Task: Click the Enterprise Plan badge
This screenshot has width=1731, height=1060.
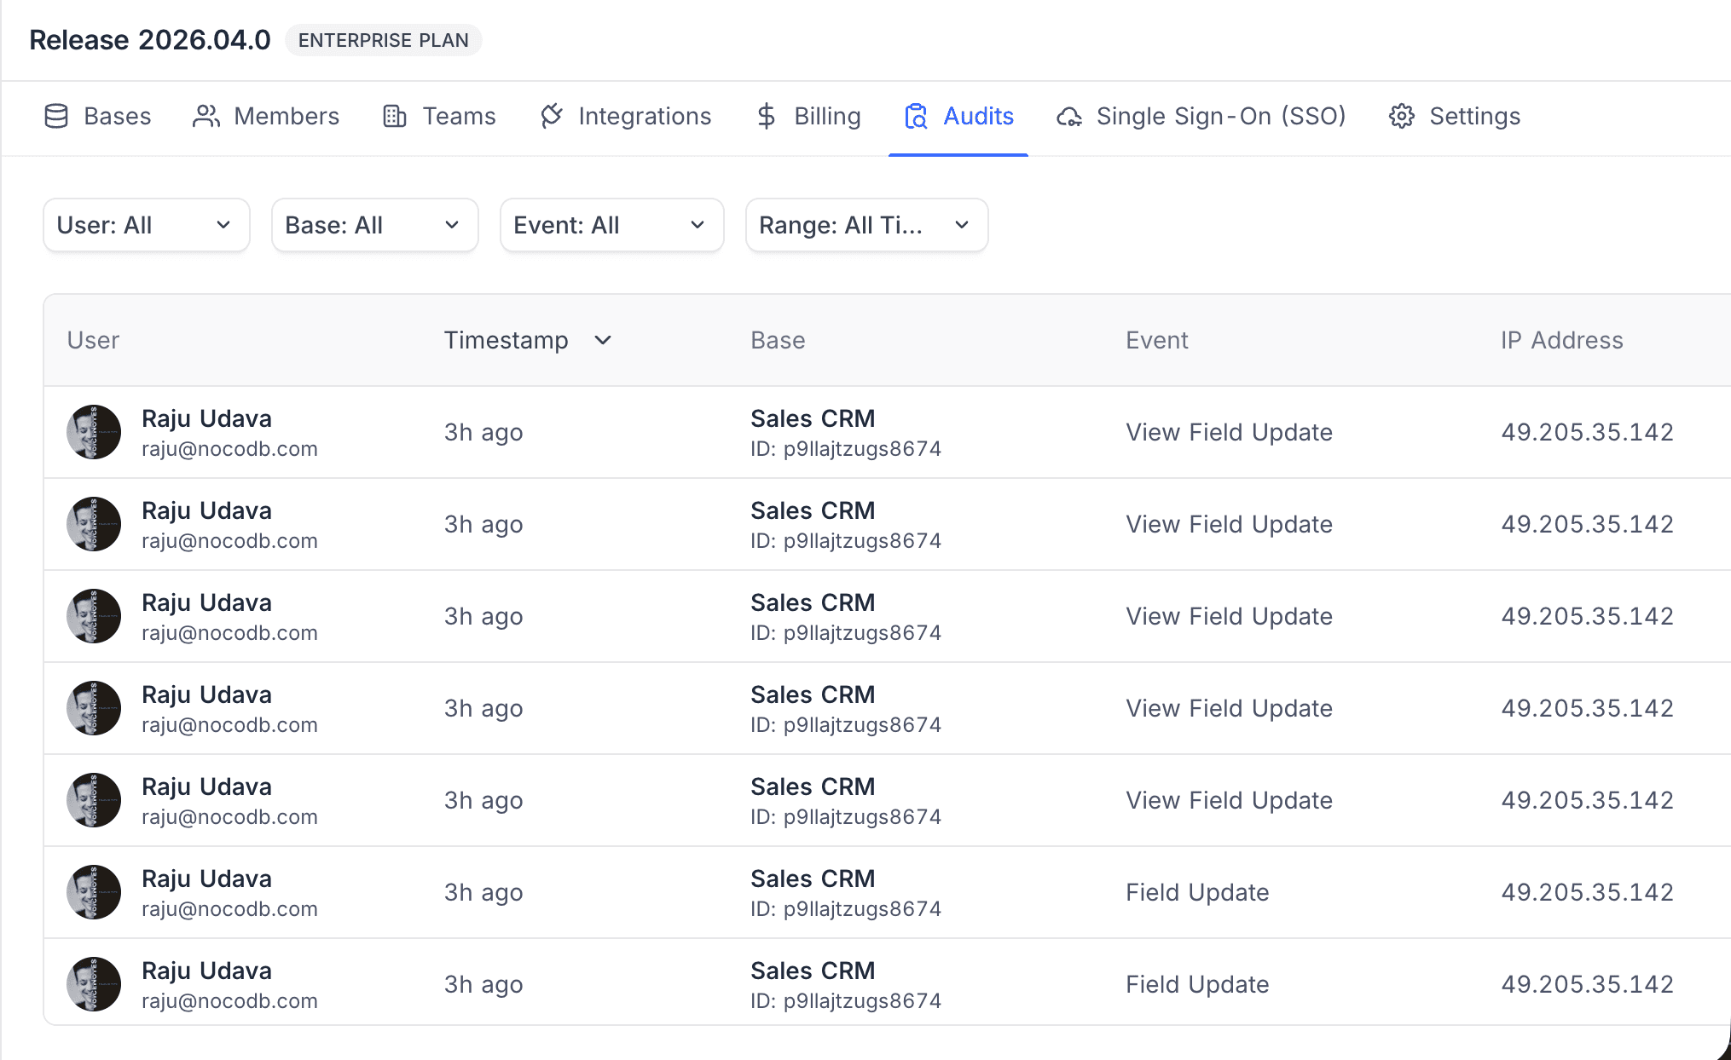Action: pos(383,40)
